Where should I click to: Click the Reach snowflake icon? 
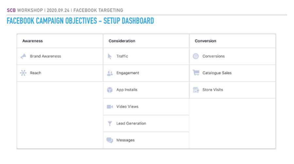coord(23,73)
